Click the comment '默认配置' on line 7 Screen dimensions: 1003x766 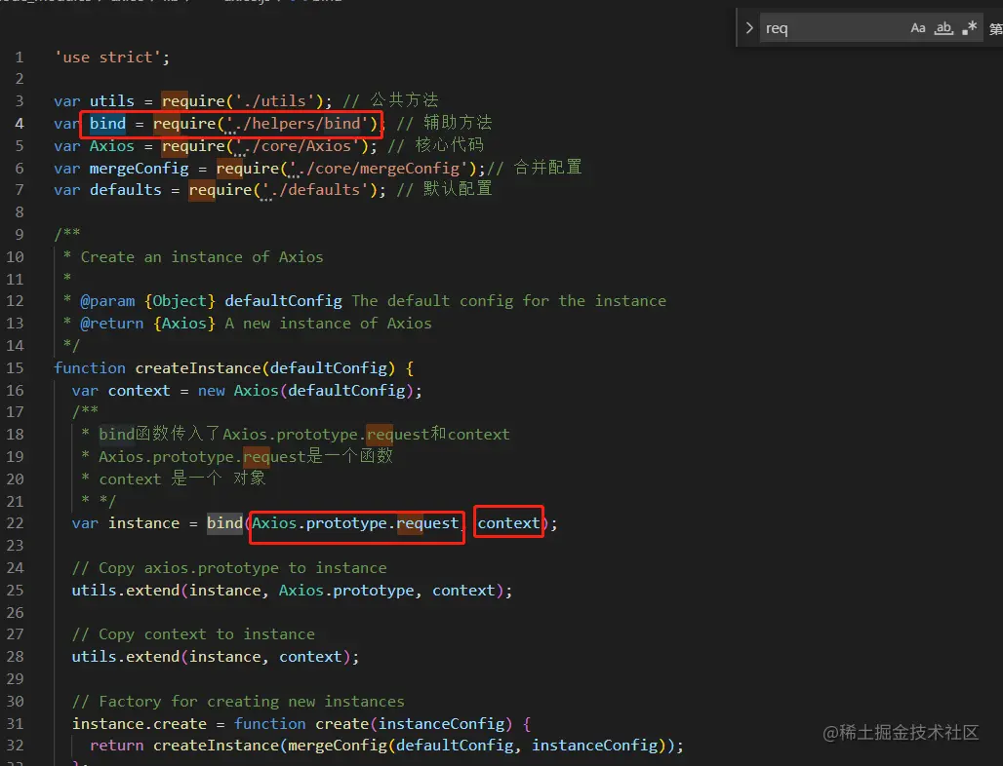(x=458, y=189)
